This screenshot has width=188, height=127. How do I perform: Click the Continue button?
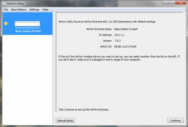pos(175,120)
